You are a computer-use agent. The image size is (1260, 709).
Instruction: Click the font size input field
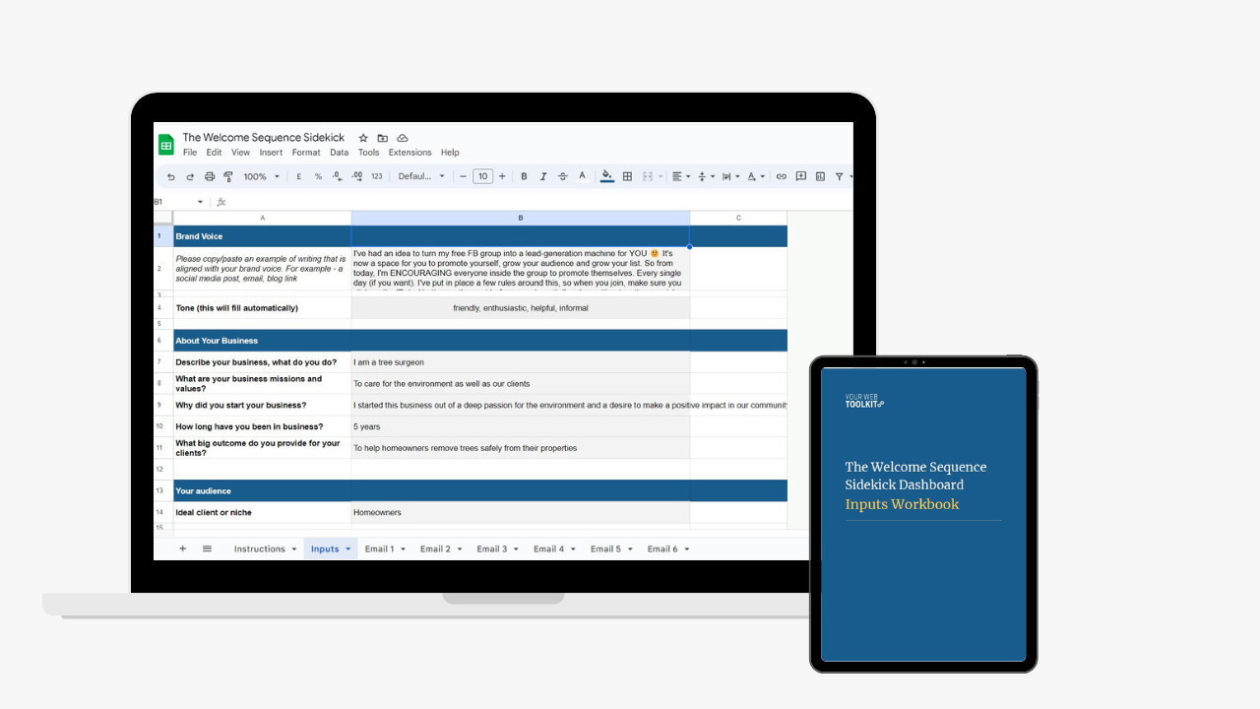(x=482, y=177)
